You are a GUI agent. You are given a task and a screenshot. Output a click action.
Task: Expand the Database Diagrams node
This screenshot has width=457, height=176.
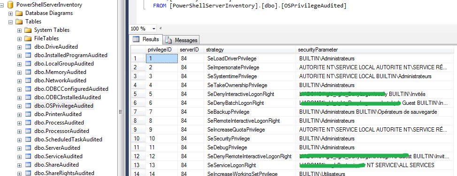[x=10, y=14]
